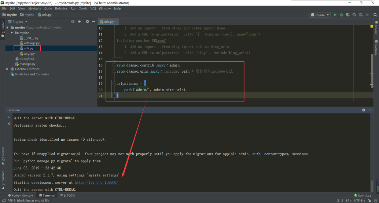Close the current terminal session with X
Image resolution: width=379 pixels, height=203 pixels.
pyautogui.click(x=9, y=124)
